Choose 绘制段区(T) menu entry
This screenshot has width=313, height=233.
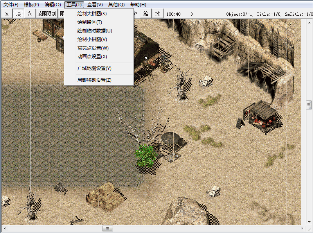(99, 22)
